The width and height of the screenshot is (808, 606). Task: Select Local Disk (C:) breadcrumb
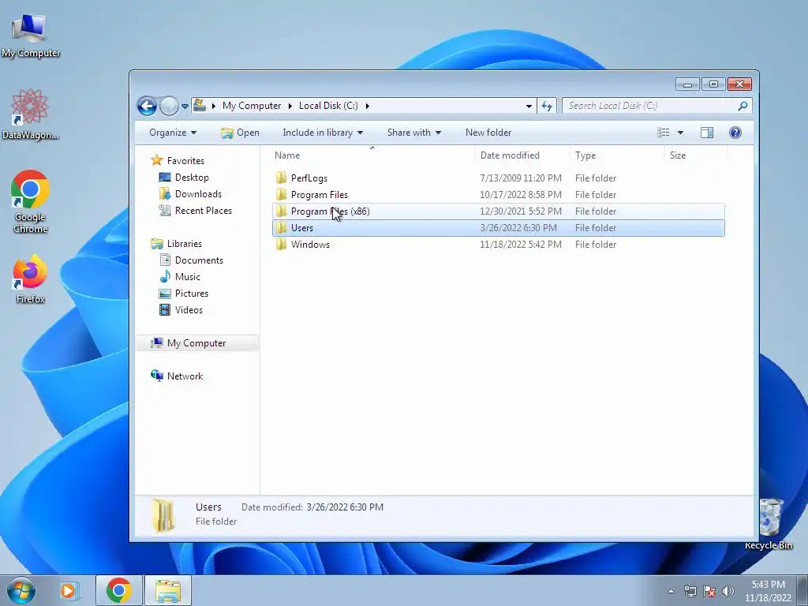(328, 106)
